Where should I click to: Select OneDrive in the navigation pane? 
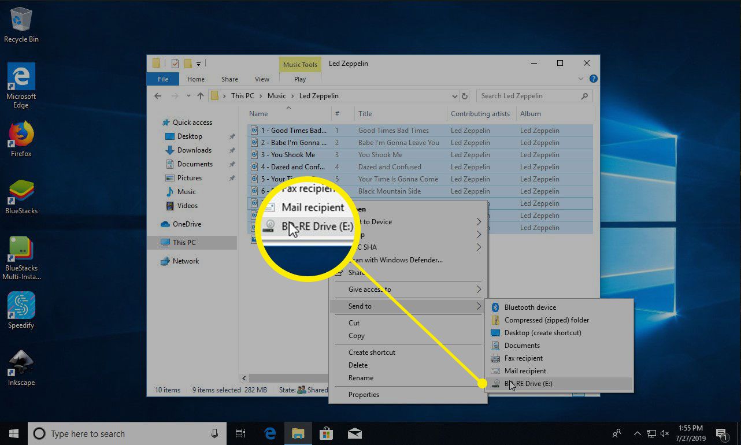(x=187, y=224)
